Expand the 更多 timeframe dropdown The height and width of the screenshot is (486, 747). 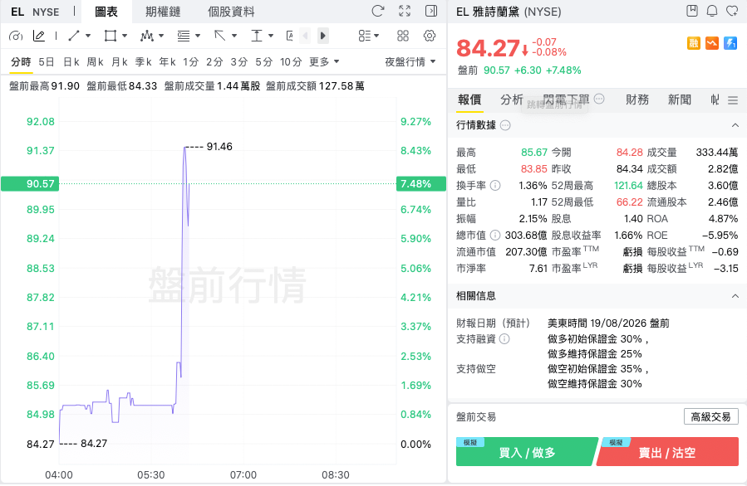point(324,62)
